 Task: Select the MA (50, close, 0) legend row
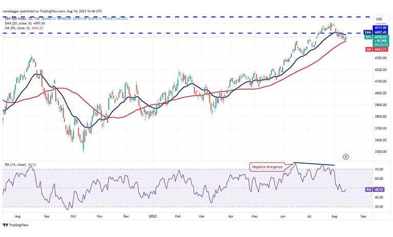pos(24,28)
